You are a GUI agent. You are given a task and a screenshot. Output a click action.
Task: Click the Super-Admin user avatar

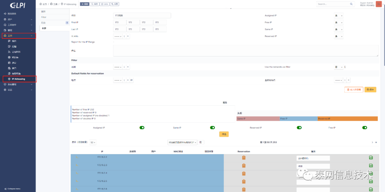pos(379,4)
